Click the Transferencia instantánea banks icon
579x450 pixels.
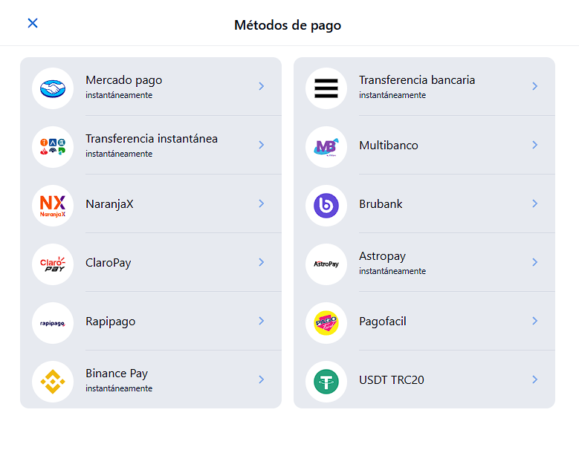click(53, 146)
